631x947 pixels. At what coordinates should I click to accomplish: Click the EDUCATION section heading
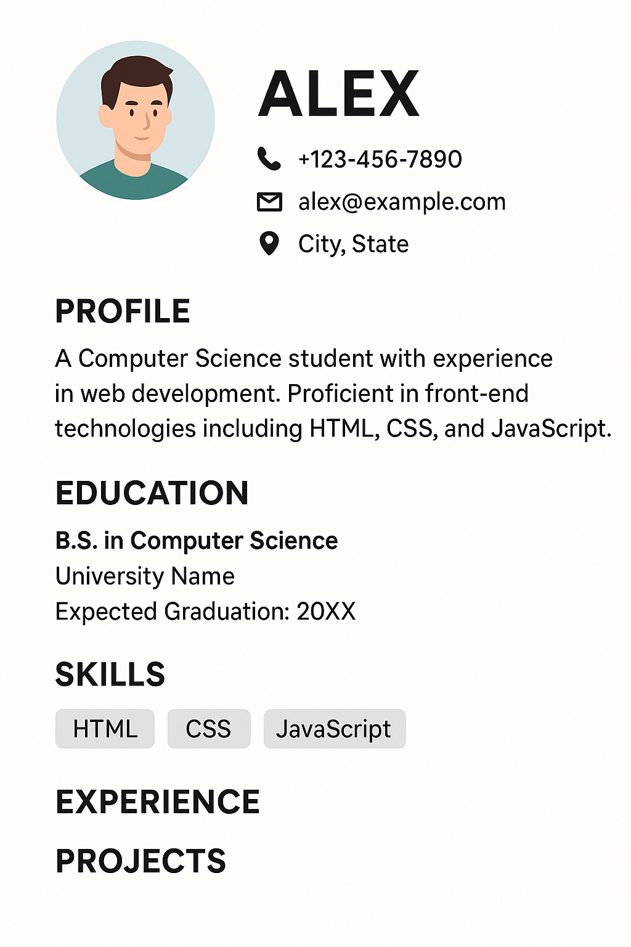click(152, 493)
